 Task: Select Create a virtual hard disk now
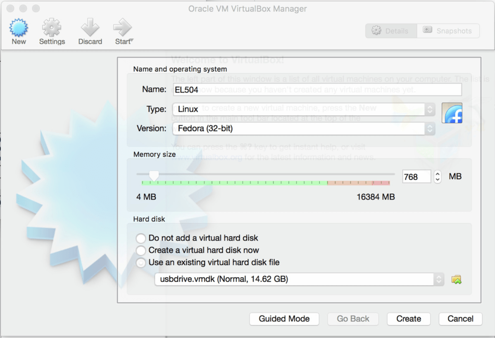click(x=141, y=250)
